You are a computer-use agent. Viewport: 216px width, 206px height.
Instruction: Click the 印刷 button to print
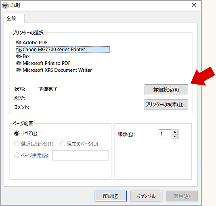click(111, 196)
